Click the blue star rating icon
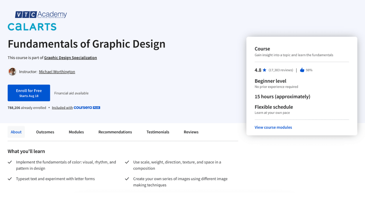The height and width of the screenshot is (205, 365). (264, 70)
